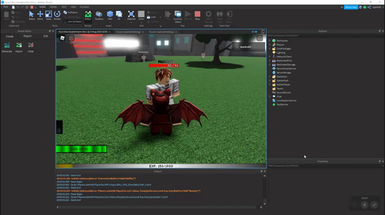Activate the Move tool

click(x=40, y=15)
